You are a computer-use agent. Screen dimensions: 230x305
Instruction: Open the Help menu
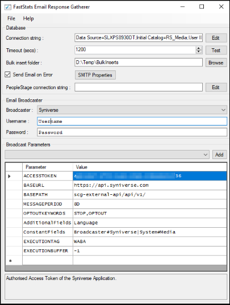28,19
